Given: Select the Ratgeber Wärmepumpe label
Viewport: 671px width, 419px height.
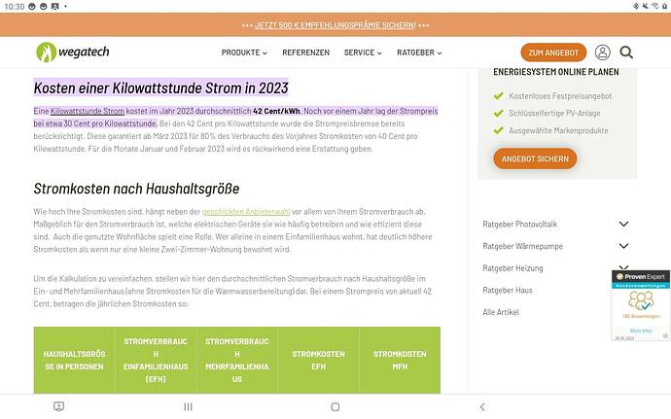Looking at the screenshot, I should [x=522, y=246].
